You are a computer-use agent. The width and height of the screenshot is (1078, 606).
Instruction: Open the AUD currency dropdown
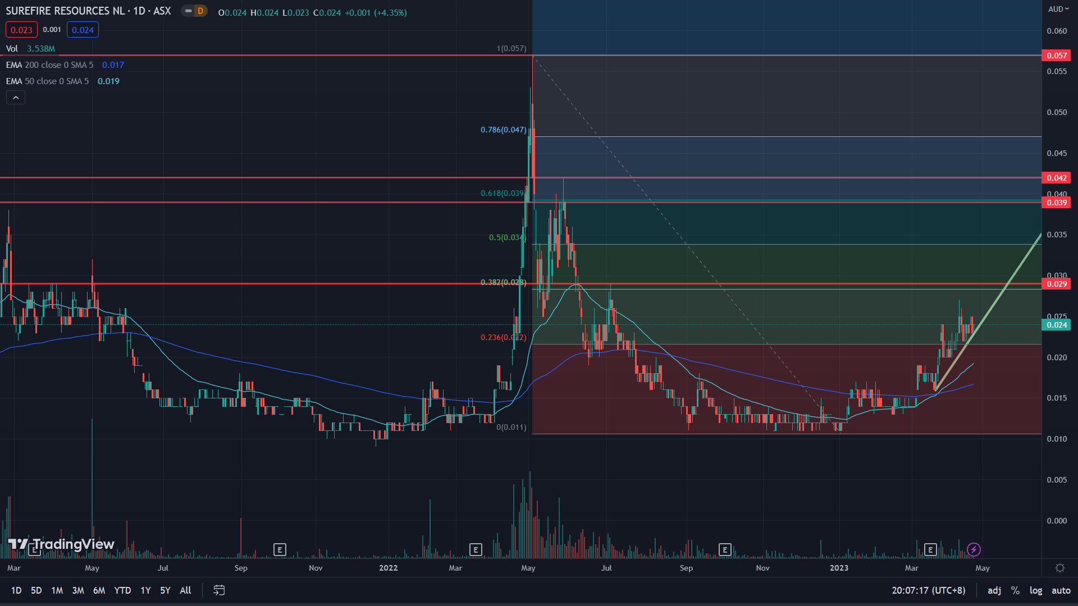(x=1059, y=9)
